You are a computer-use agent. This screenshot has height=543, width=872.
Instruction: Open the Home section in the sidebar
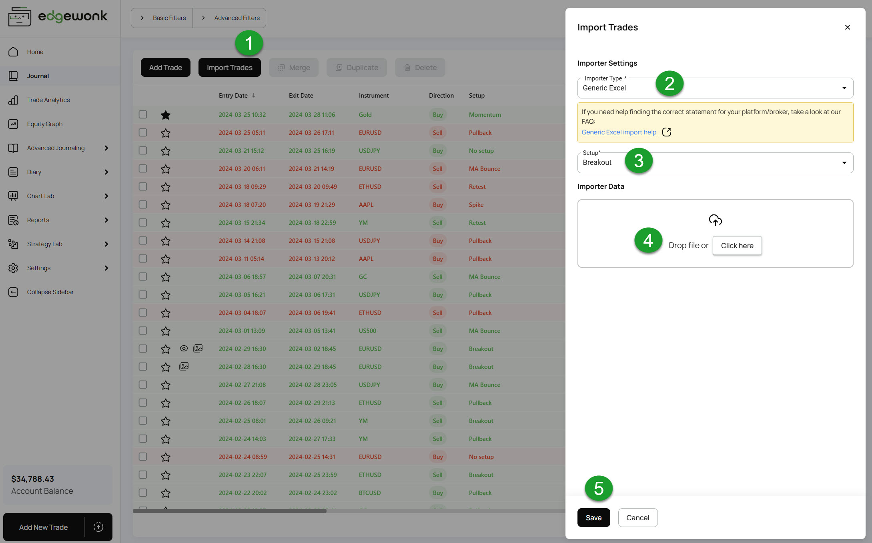(35, 52)
